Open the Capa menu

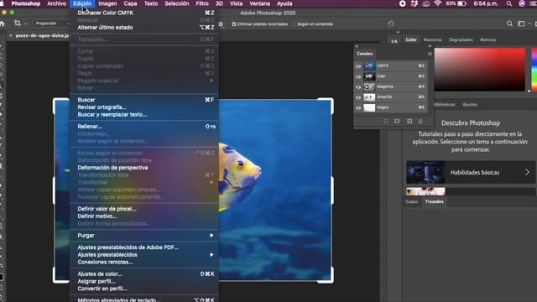(130, 3)
